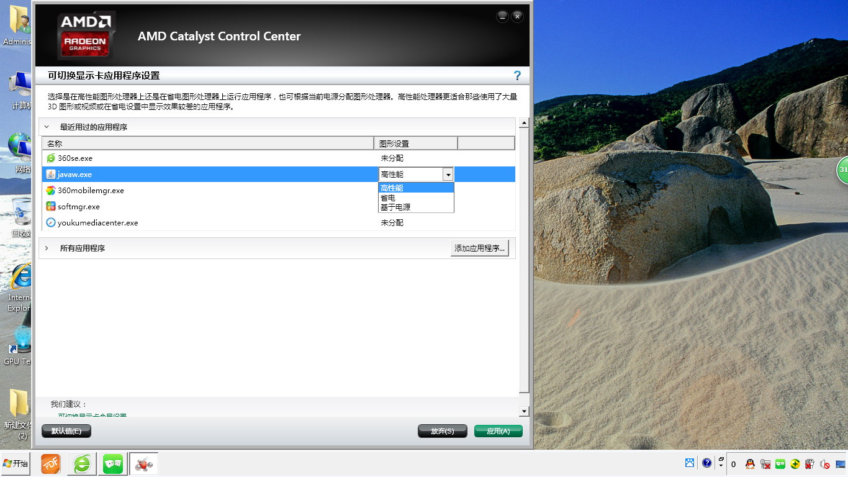Click the softmgr.exe four-square icon
The height and width of the screenshot is (477, 848).
pos(51,206)
